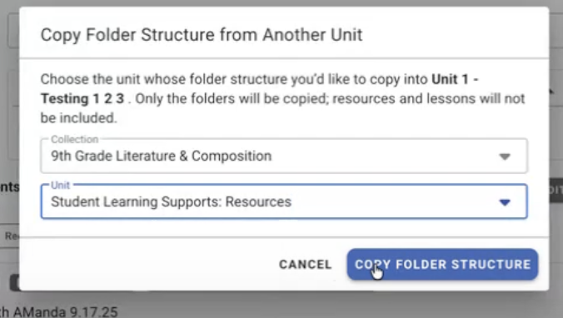The height and width of the screenshot is (318, 563).
Task: Confirm with COPY FOLDER STRUCTURE button
Action: click(442, 265)
